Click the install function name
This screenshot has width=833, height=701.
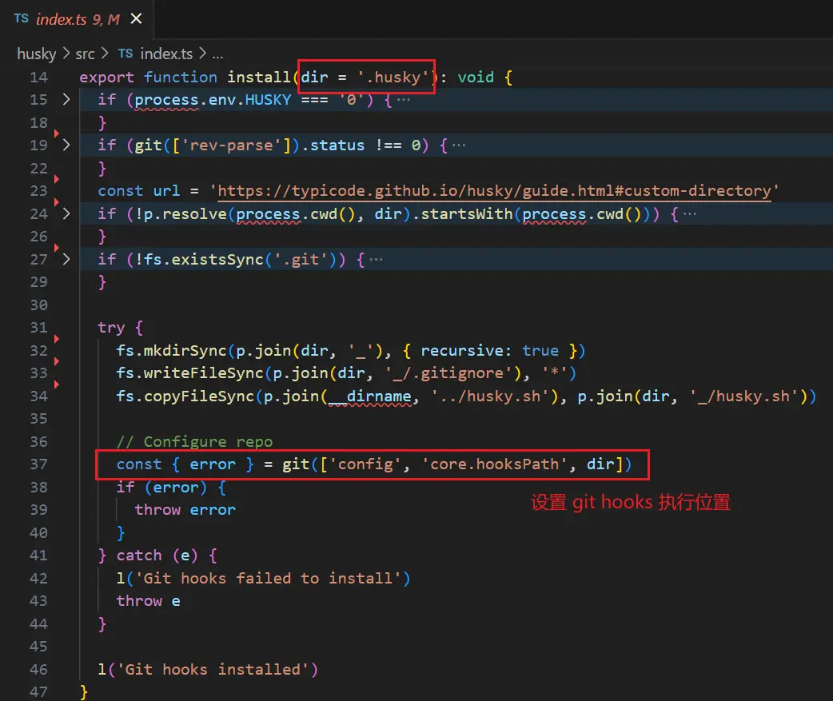pyautogui.click(x=259, y=78)
